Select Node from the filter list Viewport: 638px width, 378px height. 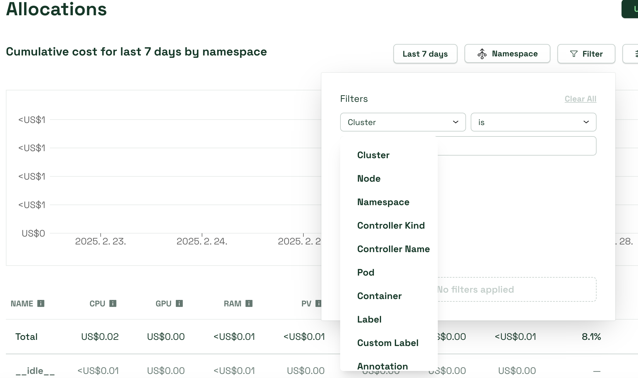point(369,178)
